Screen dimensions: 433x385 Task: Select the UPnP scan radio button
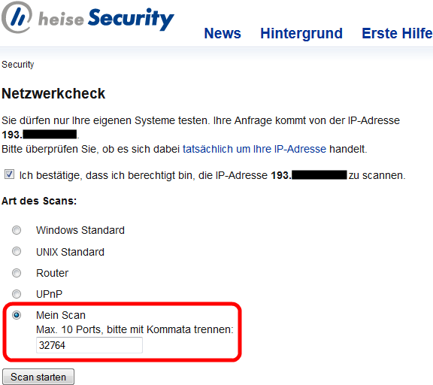(x=17, y=294)
